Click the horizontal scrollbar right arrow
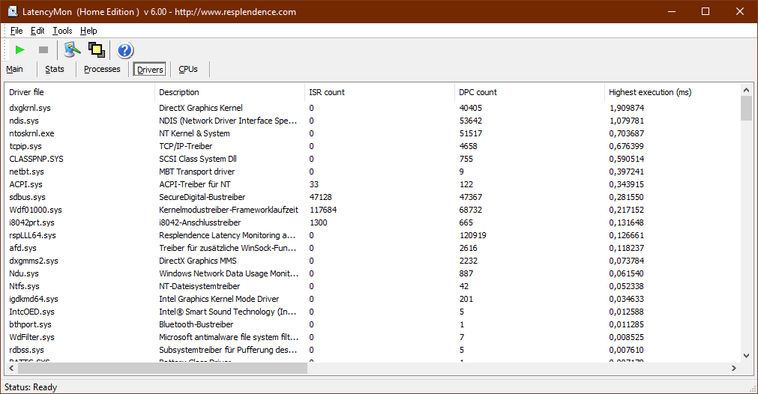The image size is (758, 394). (733, 369)
